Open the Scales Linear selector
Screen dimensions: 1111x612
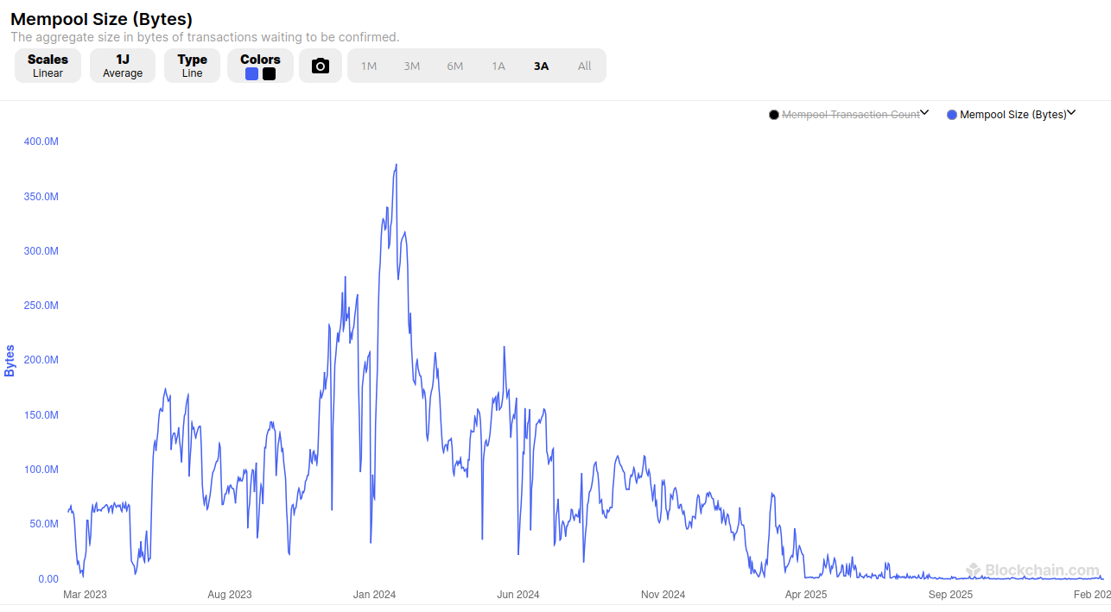click(x=48, y=66)
